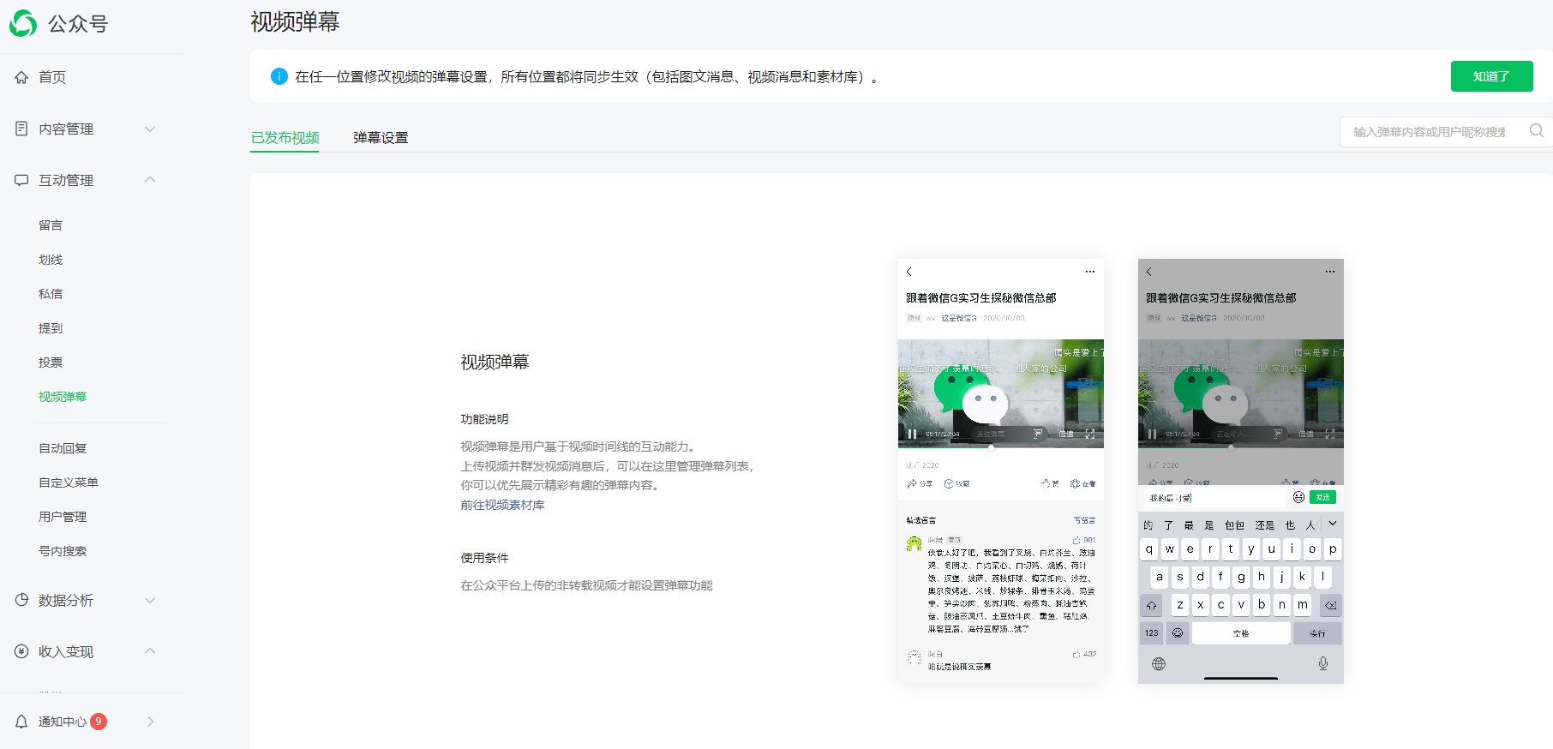Open the 首页 home page
1553x749 pixels.
[x=51, y=77]
